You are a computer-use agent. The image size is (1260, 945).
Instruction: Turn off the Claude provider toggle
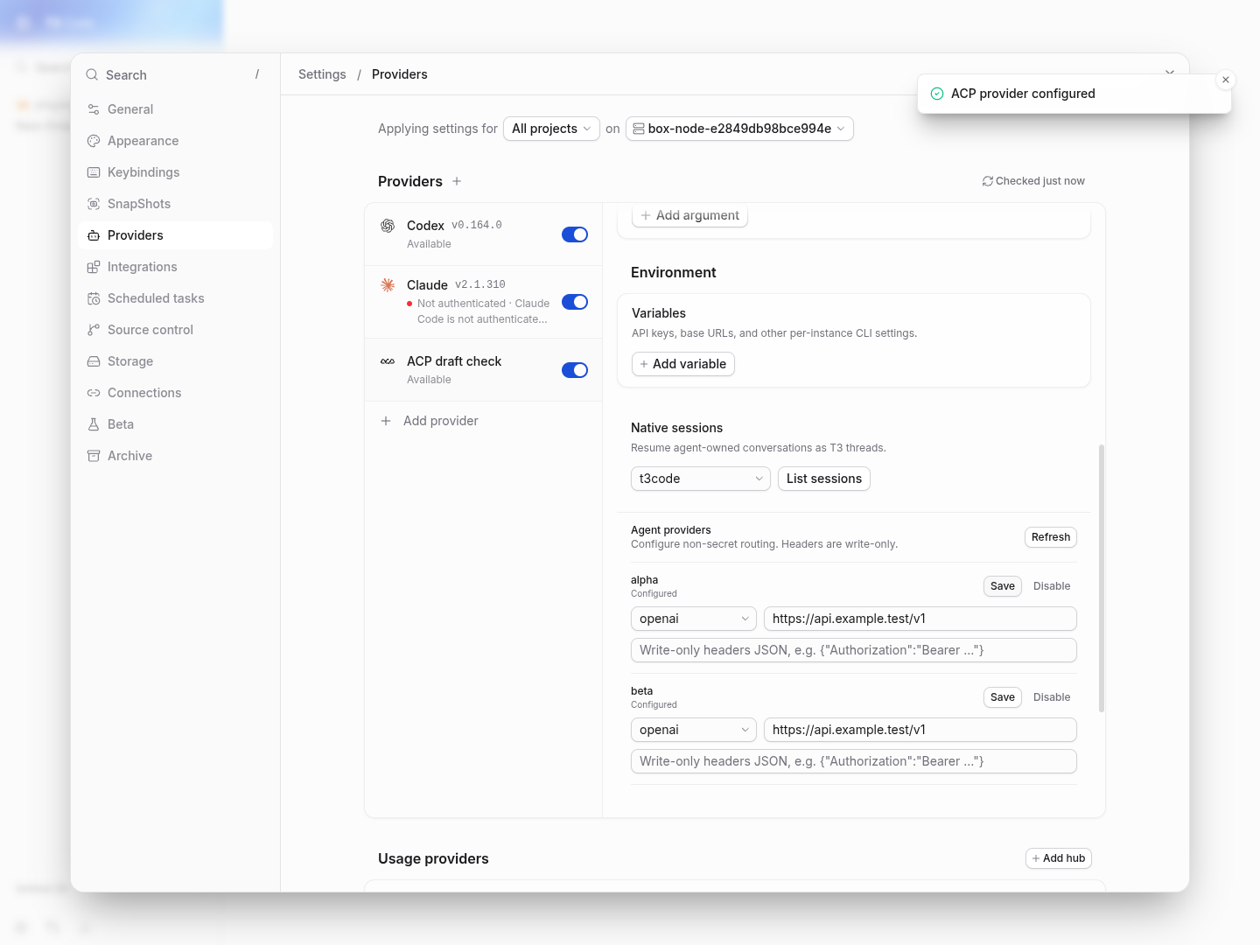tap(575, 302)
